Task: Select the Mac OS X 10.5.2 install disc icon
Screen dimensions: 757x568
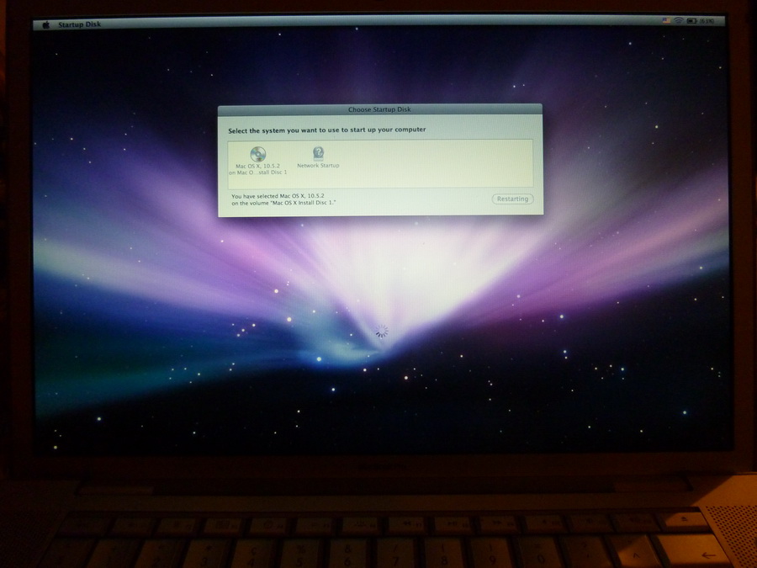Action: (258, 154)
